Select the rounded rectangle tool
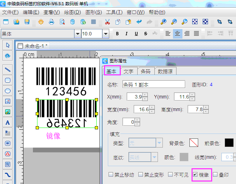 (7, 80)
